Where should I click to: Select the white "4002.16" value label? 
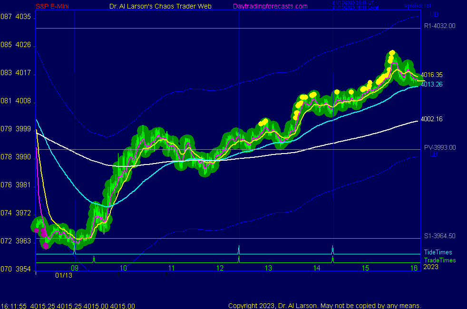431,119
